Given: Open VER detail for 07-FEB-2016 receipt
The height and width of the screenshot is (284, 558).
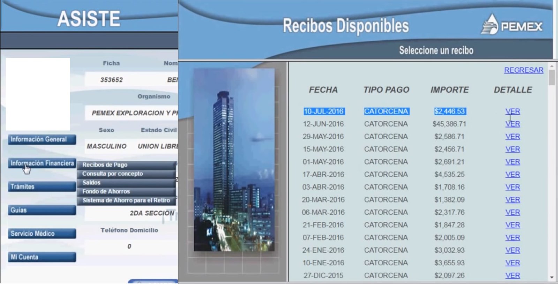Looking at the screenshot, I should point(512,238).
